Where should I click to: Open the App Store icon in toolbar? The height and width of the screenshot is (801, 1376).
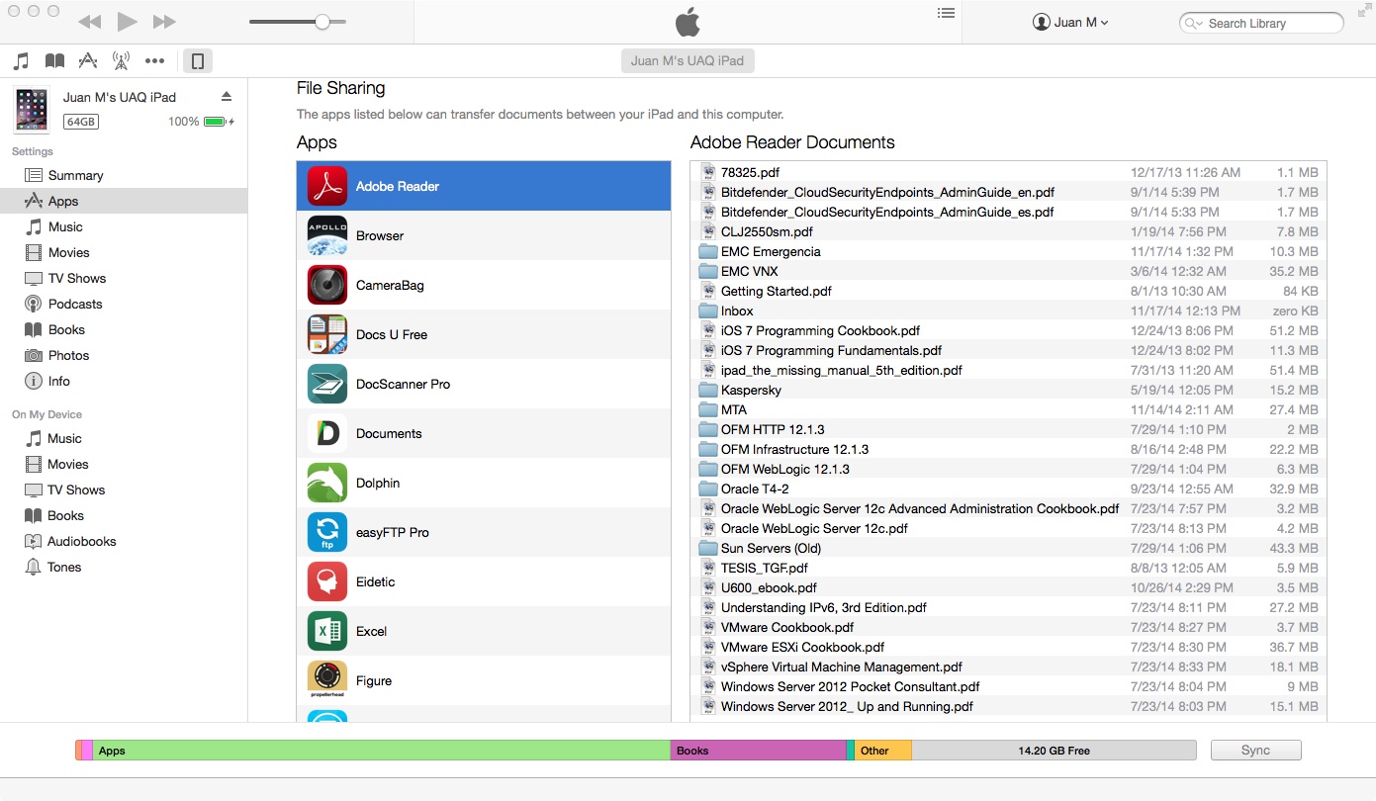coord(88,61)
